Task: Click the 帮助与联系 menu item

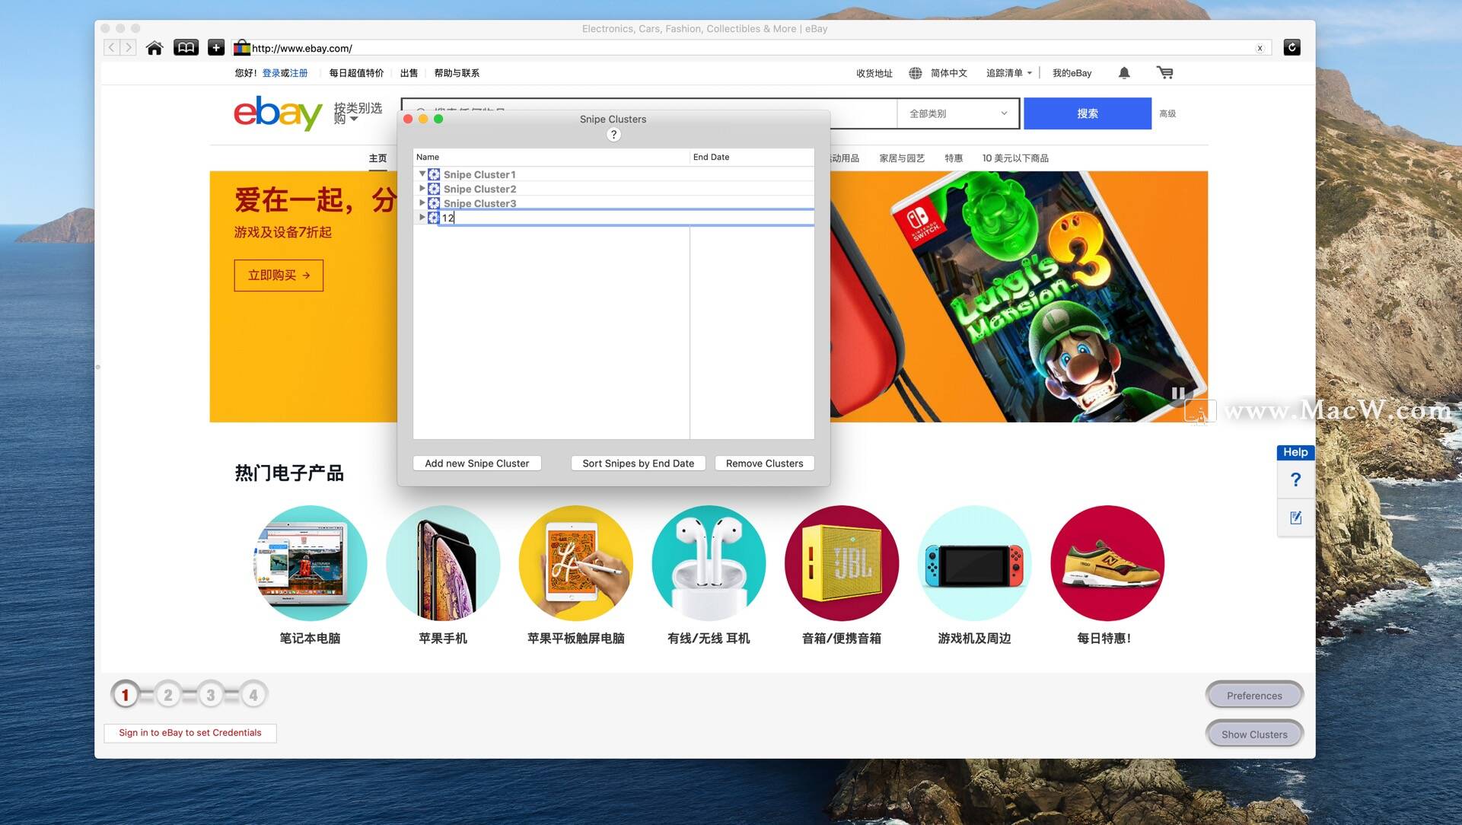Action: pos(456,72)
